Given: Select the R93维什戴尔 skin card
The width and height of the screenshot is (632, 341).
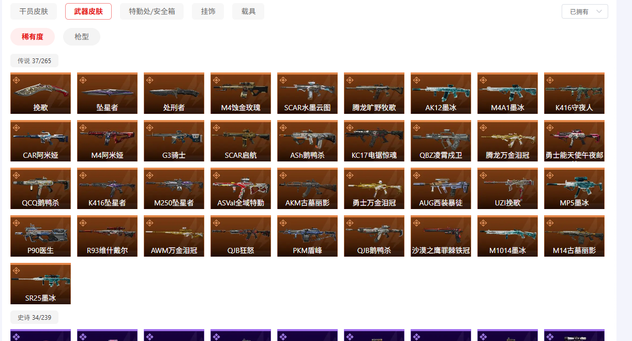Looking at the screenshot, I should coord(107,236).
